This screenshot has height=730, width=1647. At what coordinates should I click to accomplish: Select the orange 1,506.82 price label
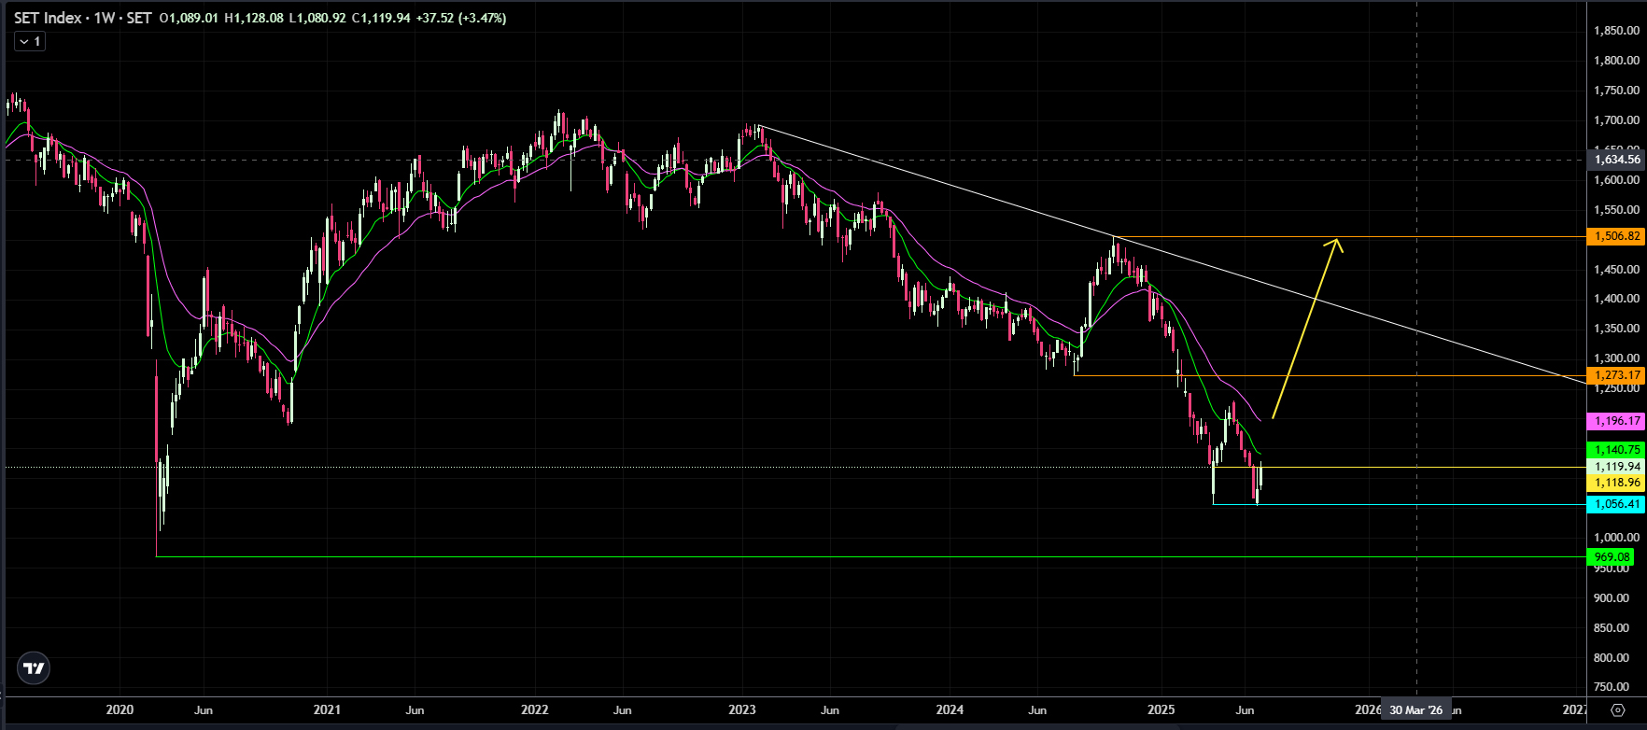pyautogui.click(x=1615, y=237)
